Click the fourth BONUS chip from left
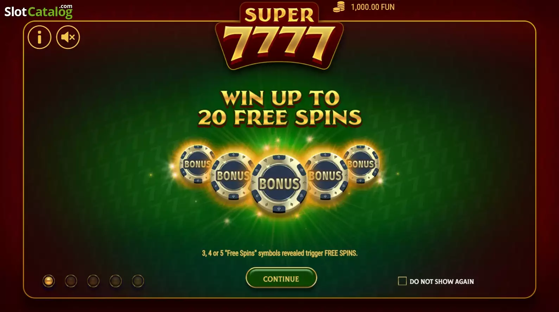Viewport: 559px width, 312px height. tap(326, 176)
